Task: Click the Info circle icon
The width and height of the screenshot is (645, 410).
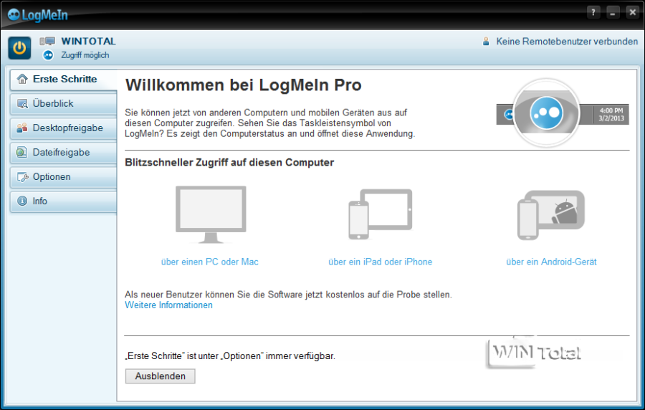Action: (x=22, y=201)
